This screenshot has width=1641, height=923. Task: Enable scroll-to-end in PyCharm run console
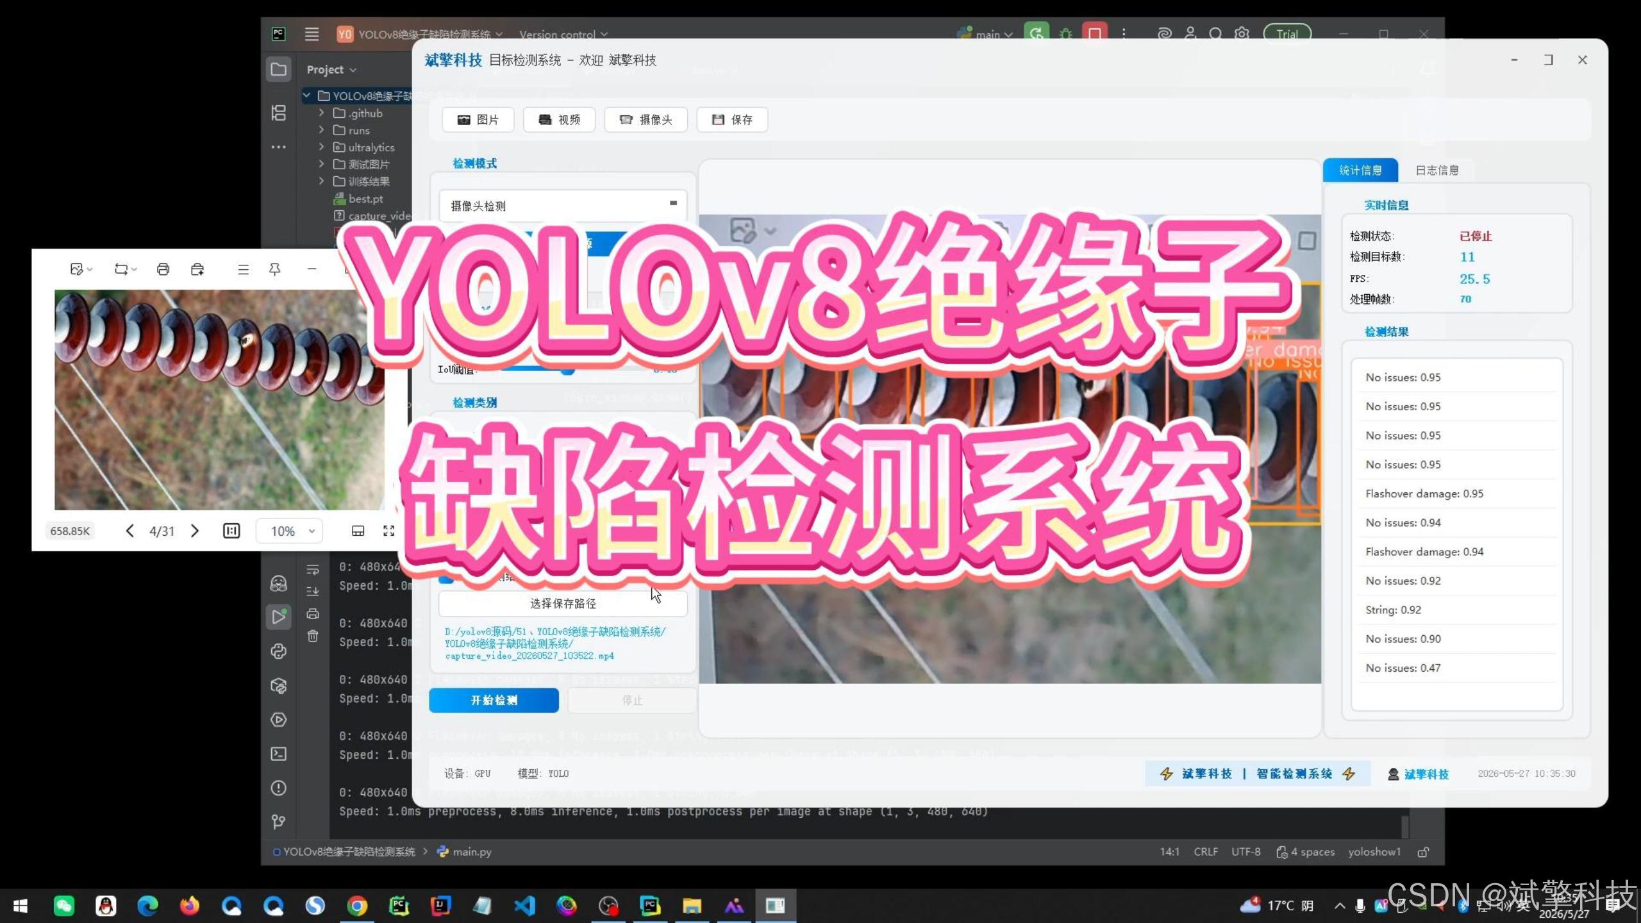313,592
